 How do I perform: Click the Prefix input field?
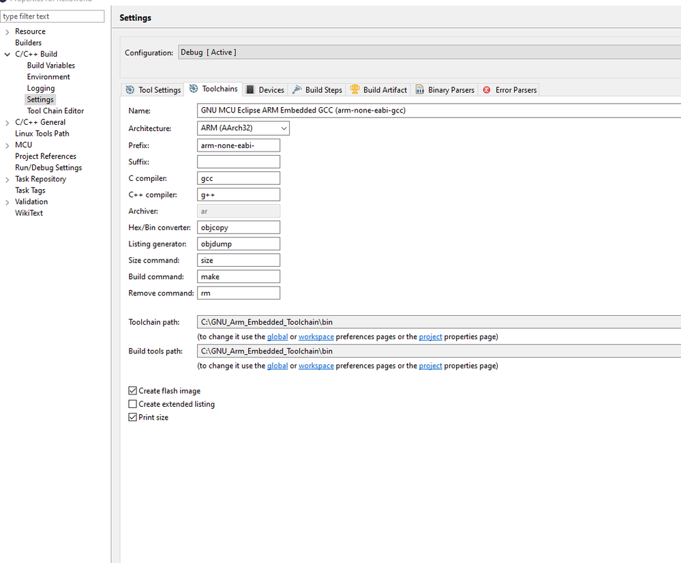[239, 145]
